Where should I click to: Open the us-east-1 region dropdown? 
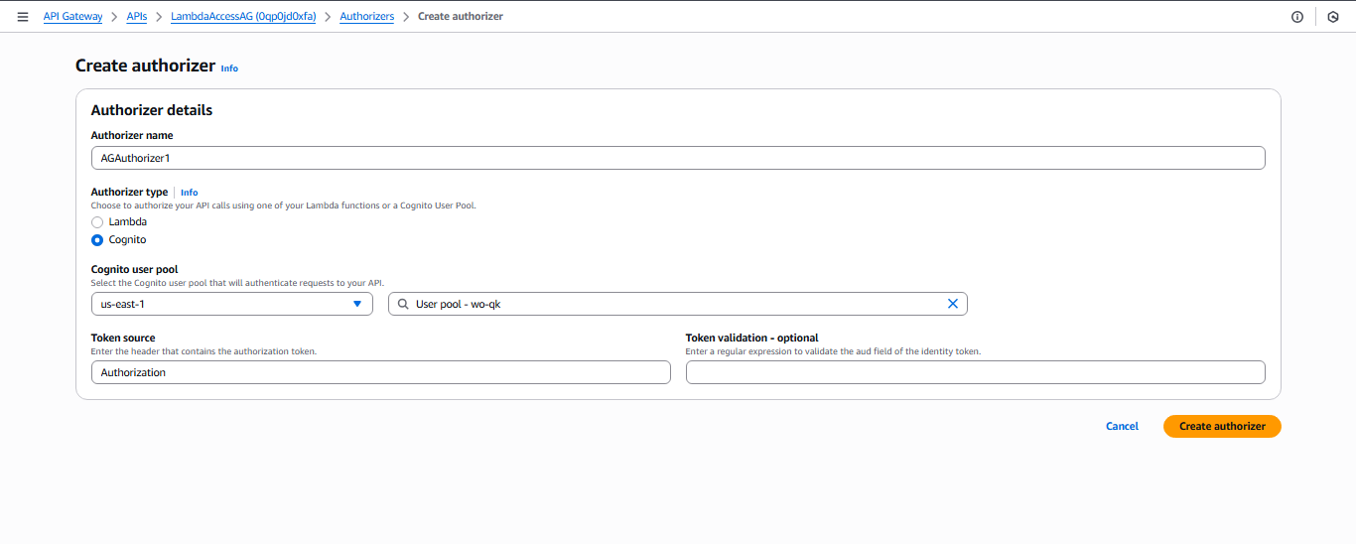tap(231, 304)
